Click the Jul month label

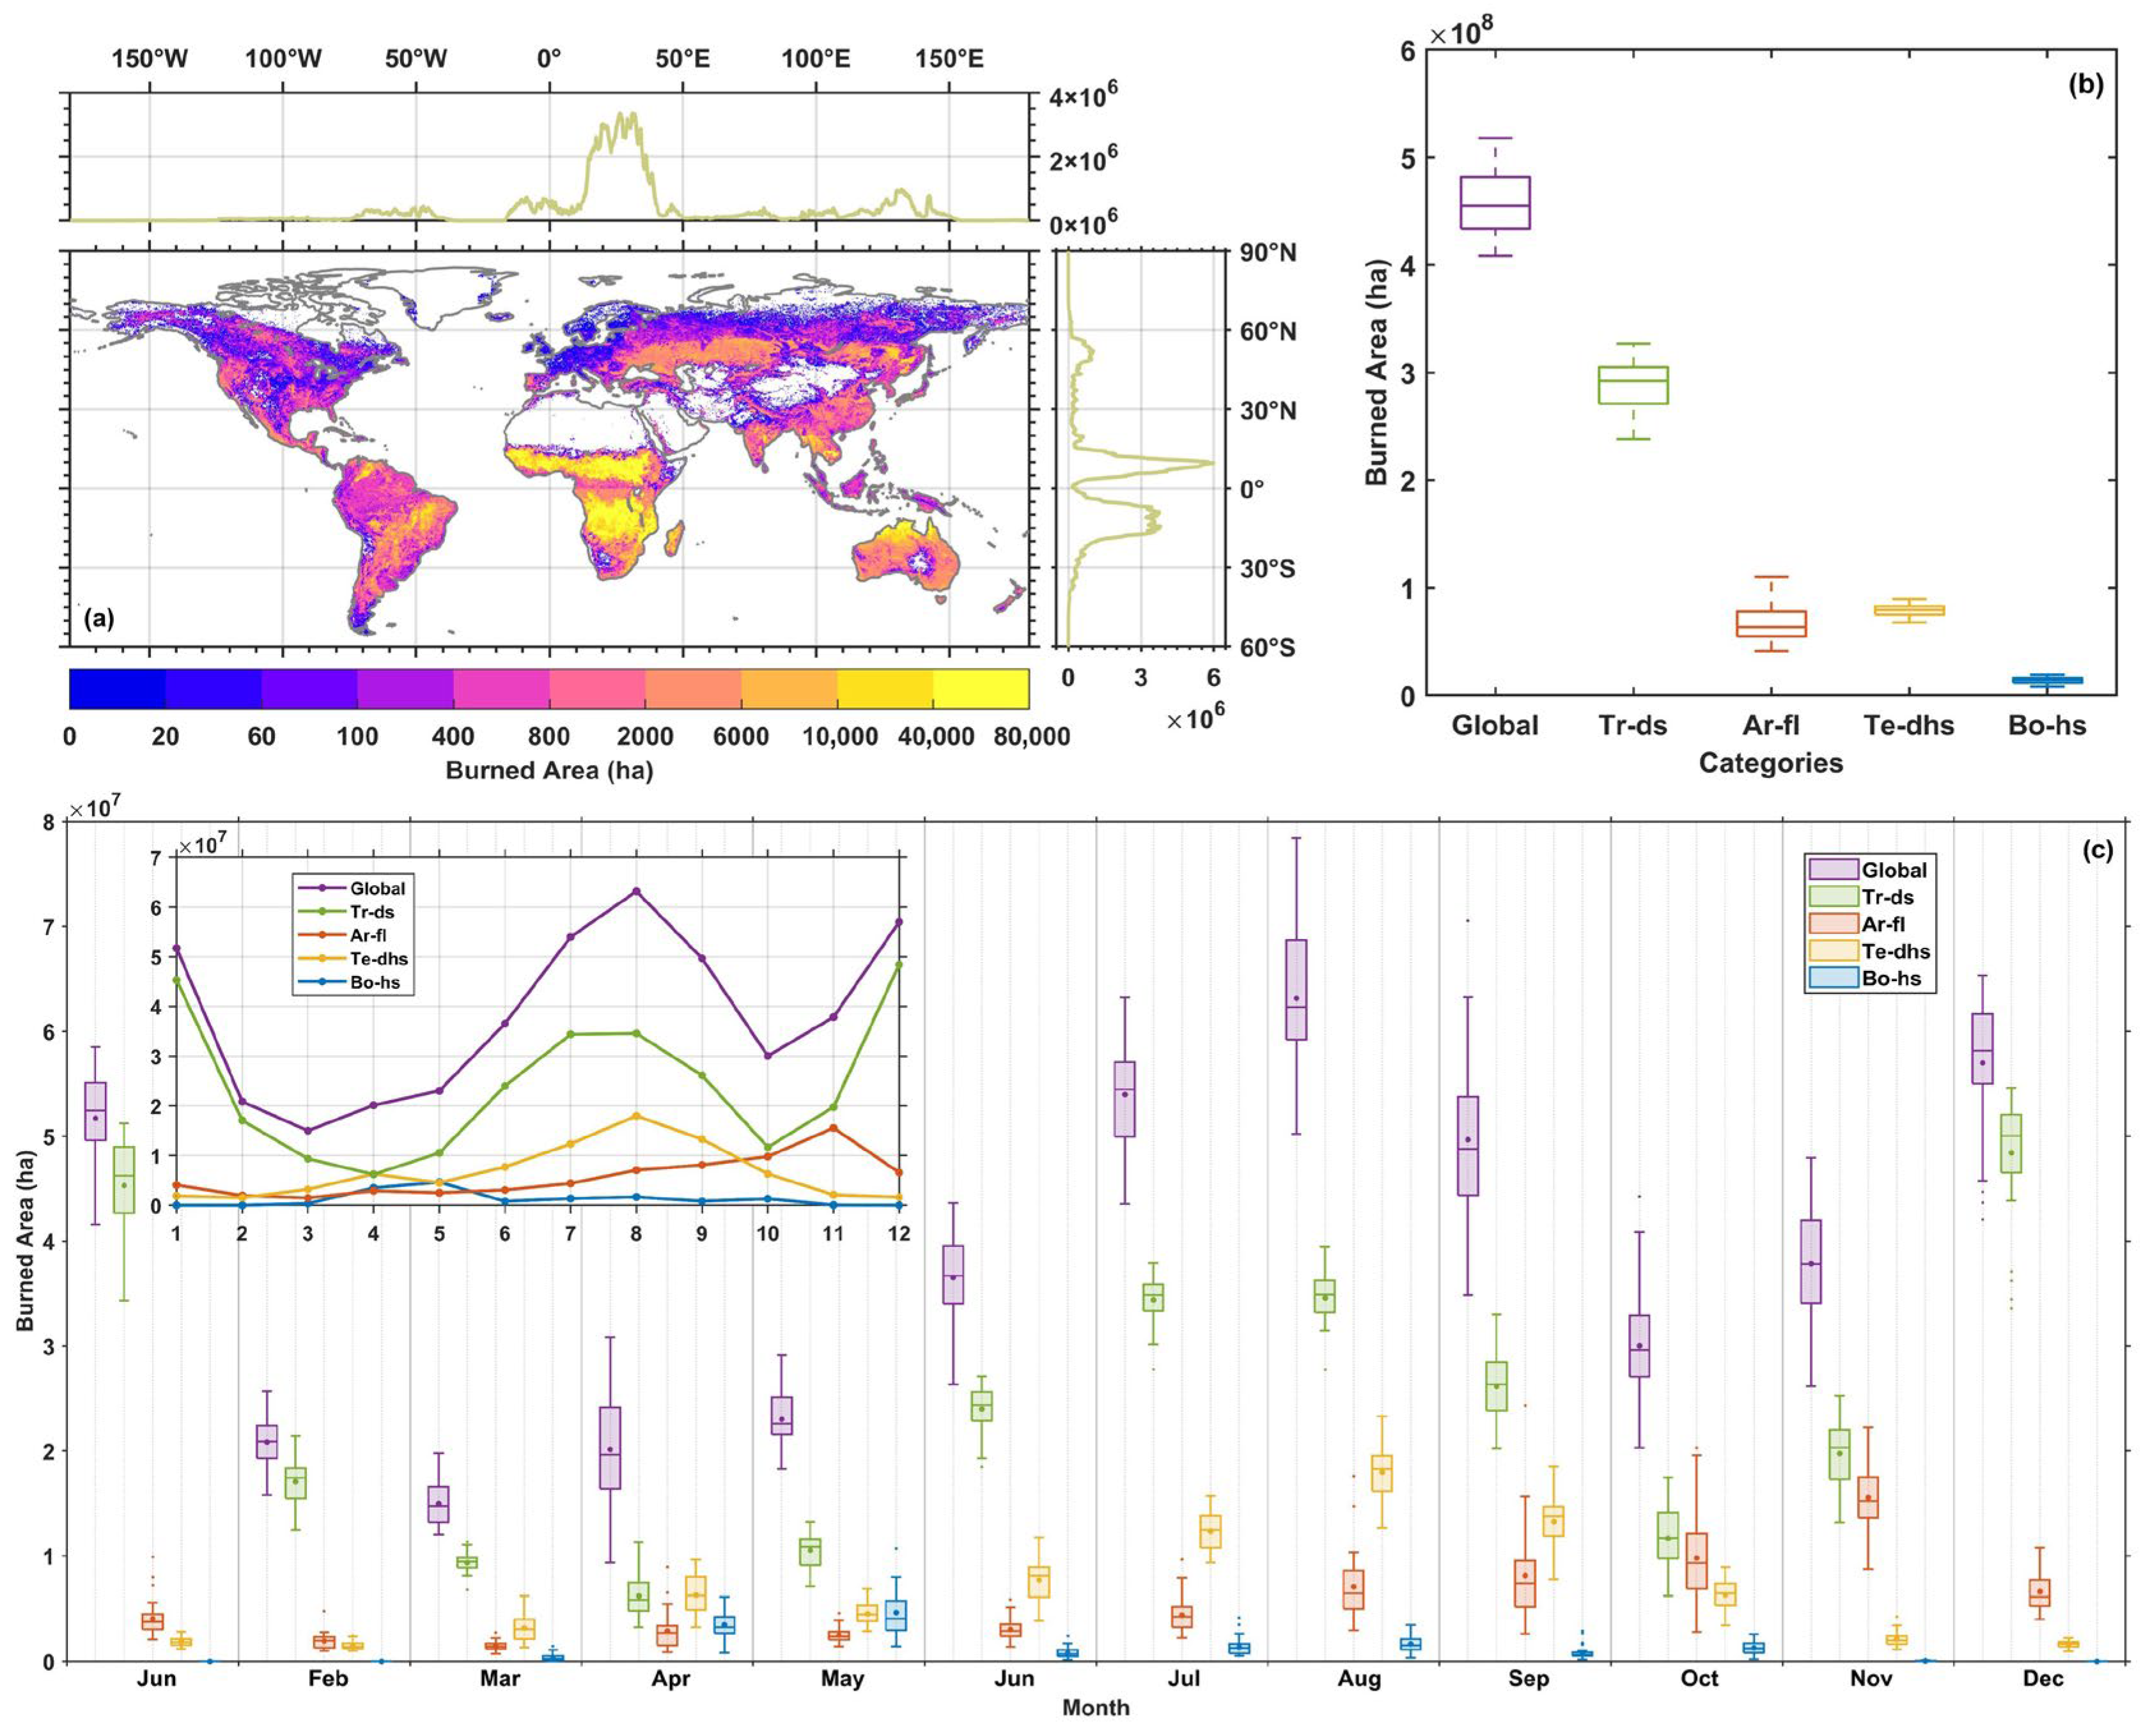point(1184,1679)
